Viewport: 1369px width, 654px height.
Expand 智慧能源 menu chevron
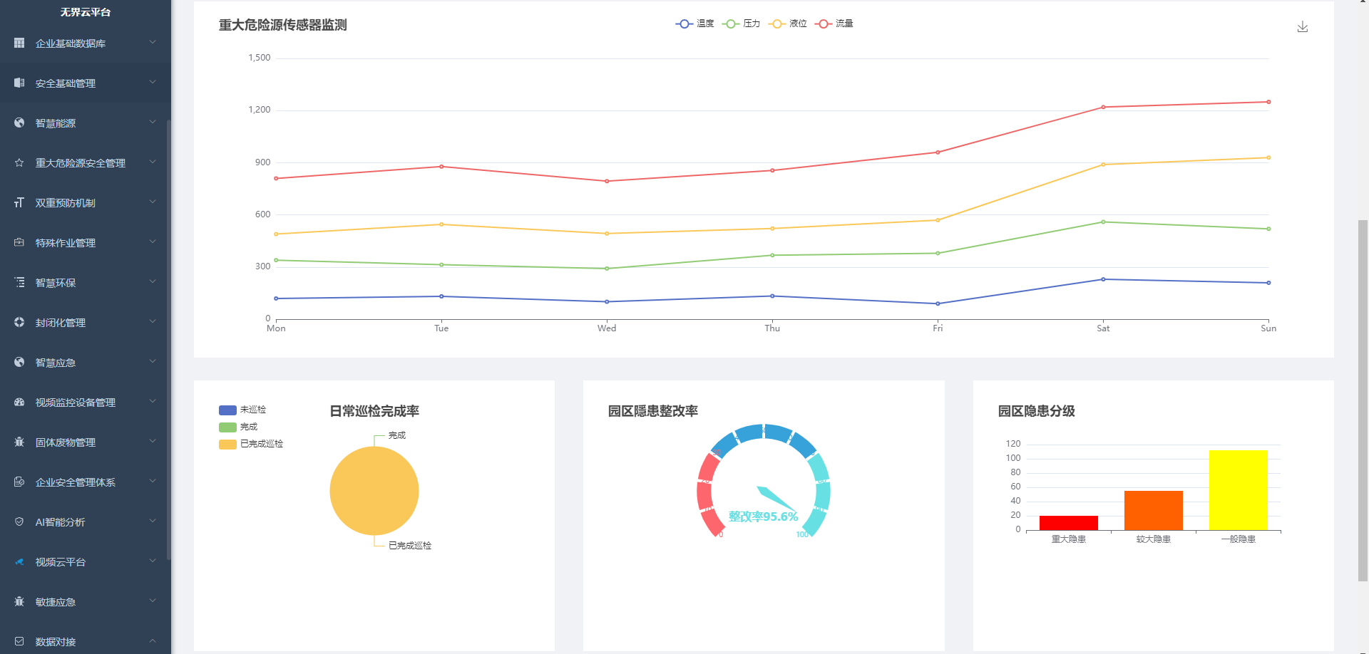click(x=153, y=123)
